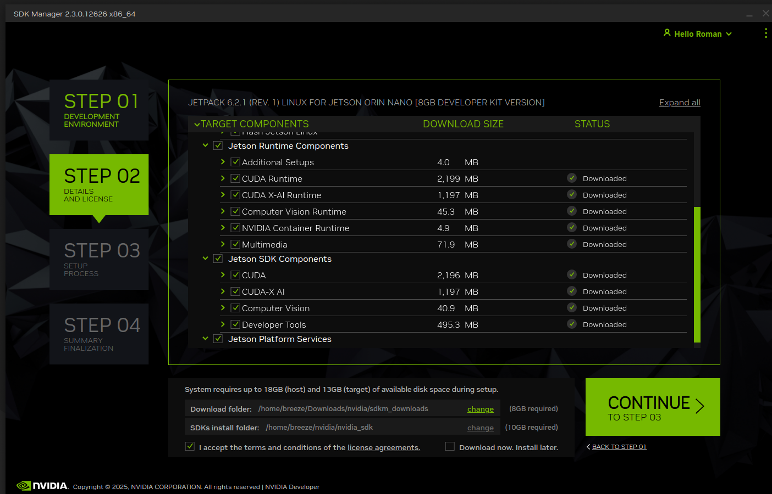
Task: Click the Downloaded status icon for Multimedia
Action: pos(572,244)
